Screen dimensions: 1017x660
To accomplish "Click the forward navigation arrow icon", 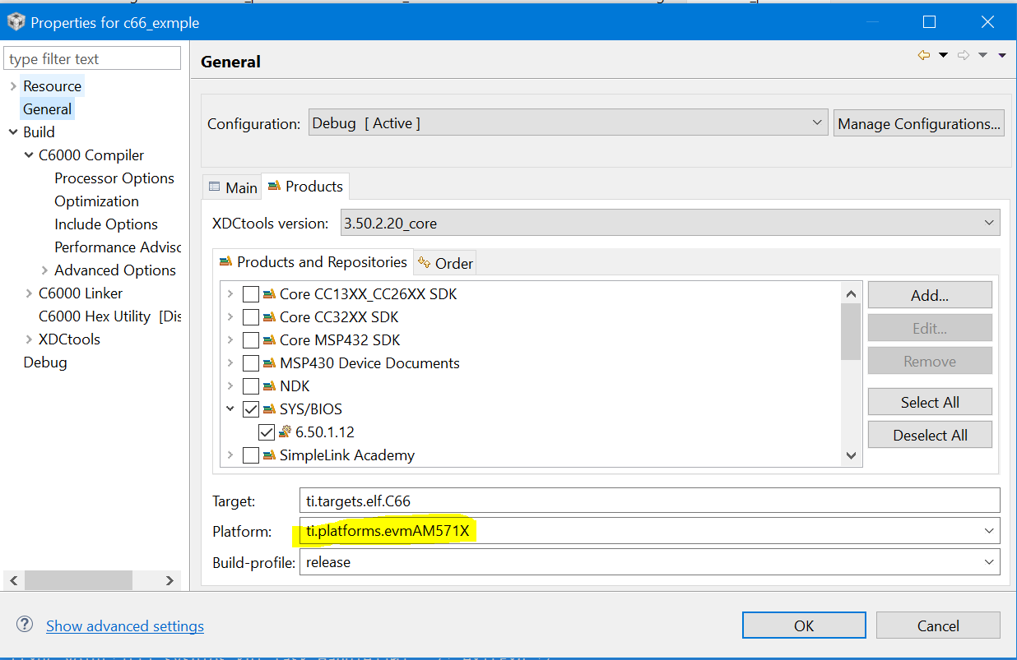I will click(964, 55).
